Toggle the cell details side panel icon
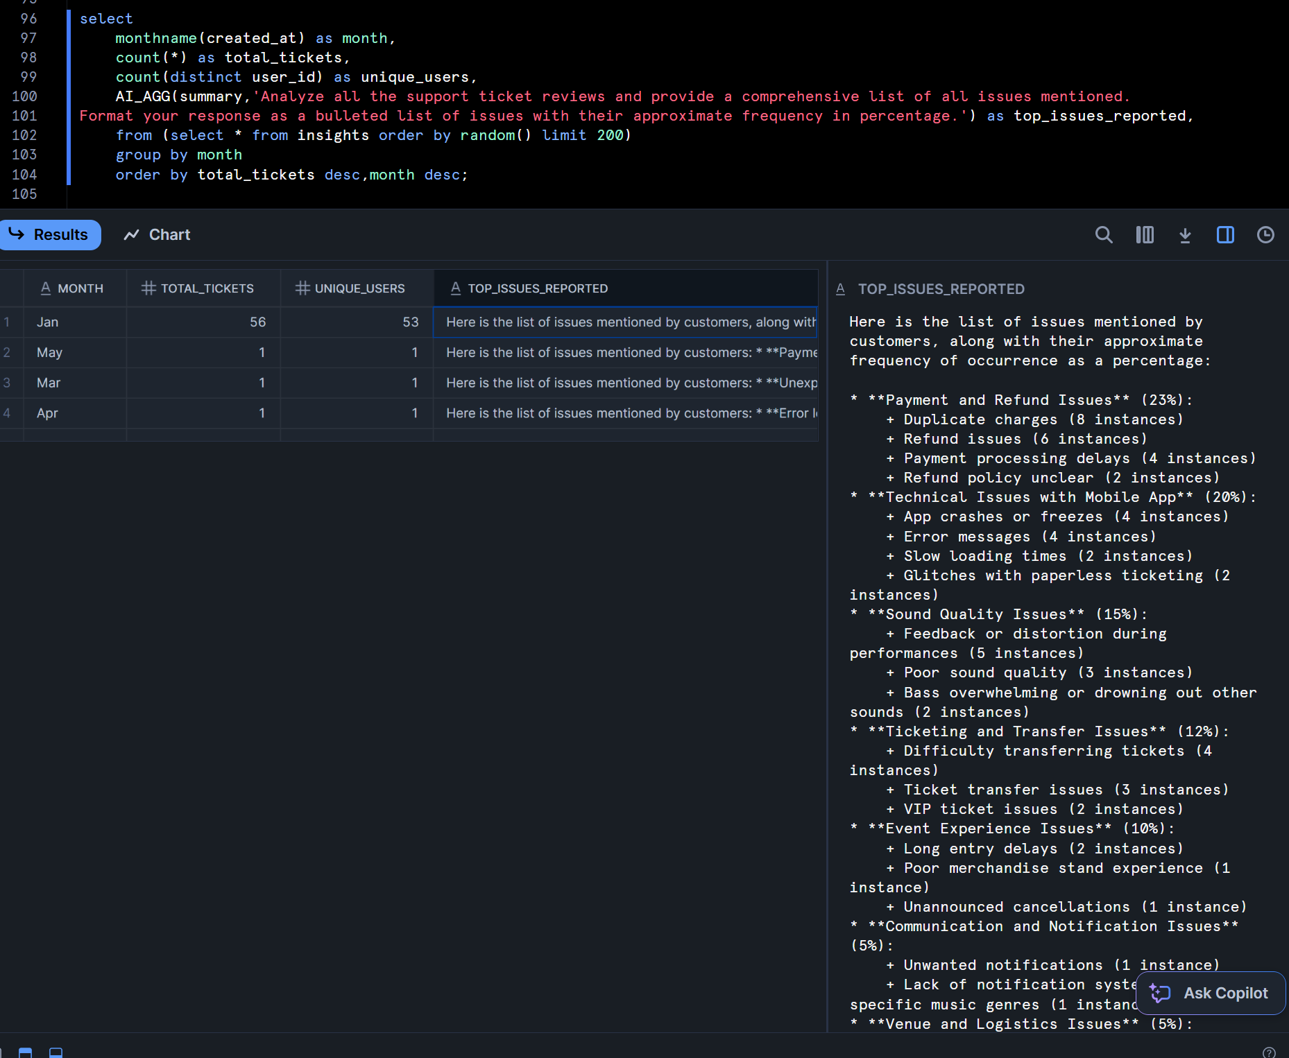1289x1058 pixels. tap(1225, 235)
